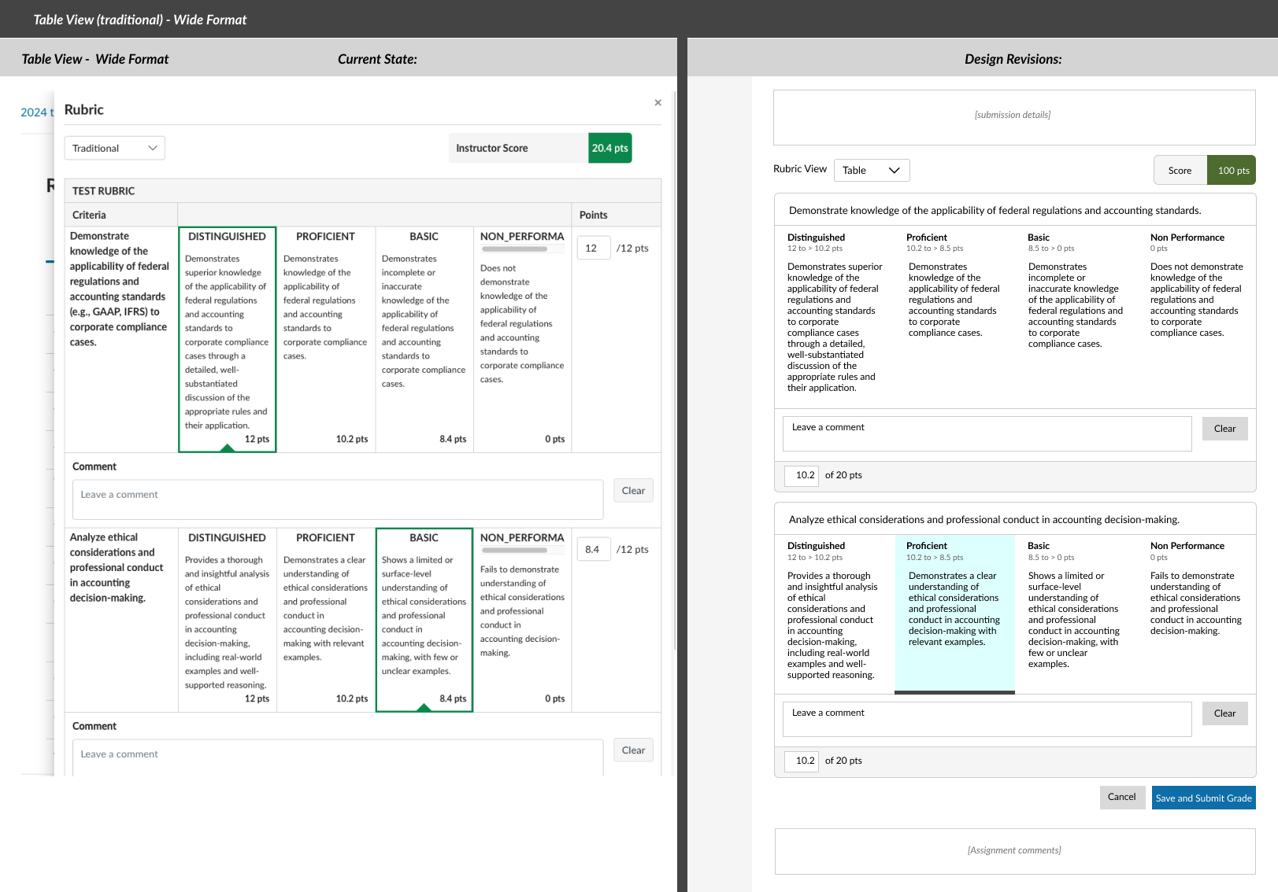Image resolution: width=1278 pixels, height=892 pixels.
Task: Select Non Performance for the first criterion
Action: (x=1195, y=307)
